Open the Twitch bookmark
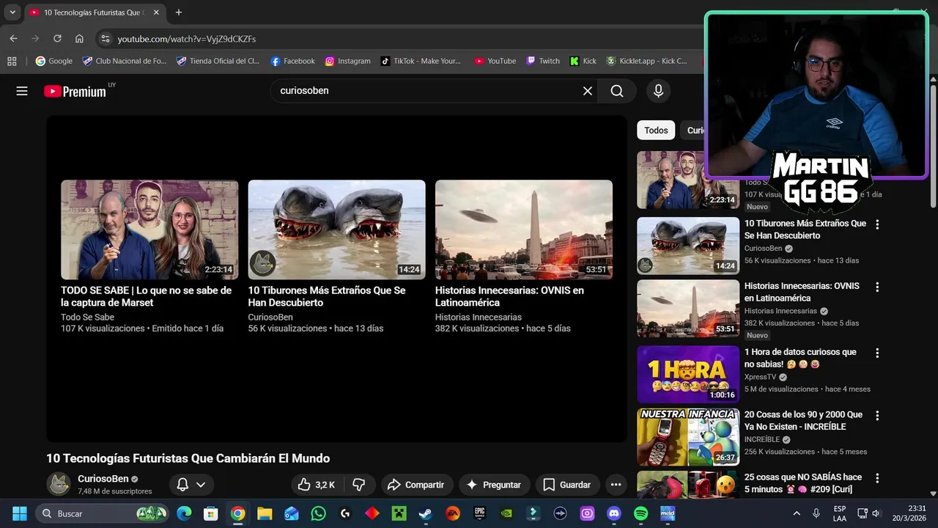 coord(542,61)
